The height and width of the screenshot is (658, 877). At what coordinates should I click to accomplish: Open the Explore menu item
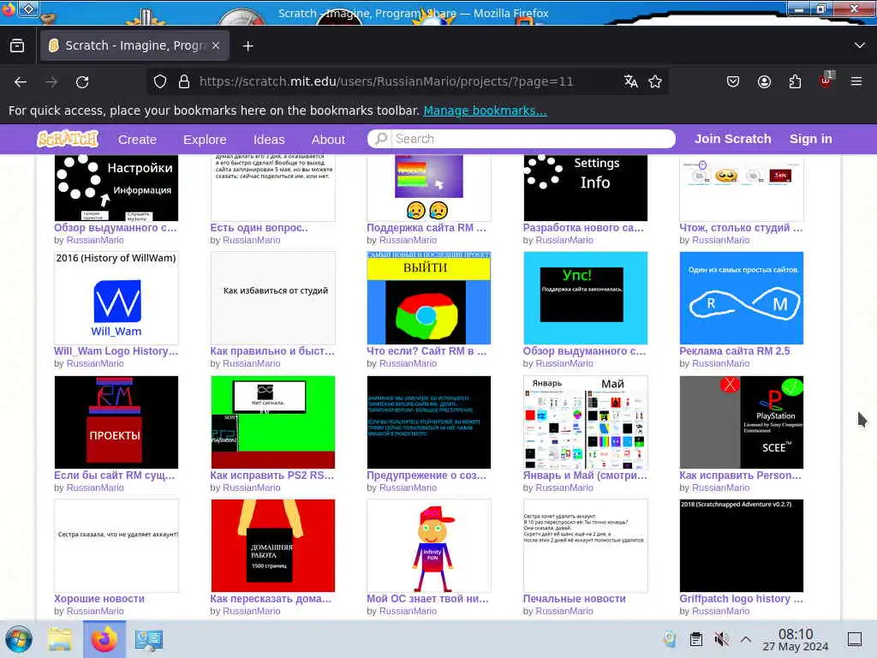[205, 140]
